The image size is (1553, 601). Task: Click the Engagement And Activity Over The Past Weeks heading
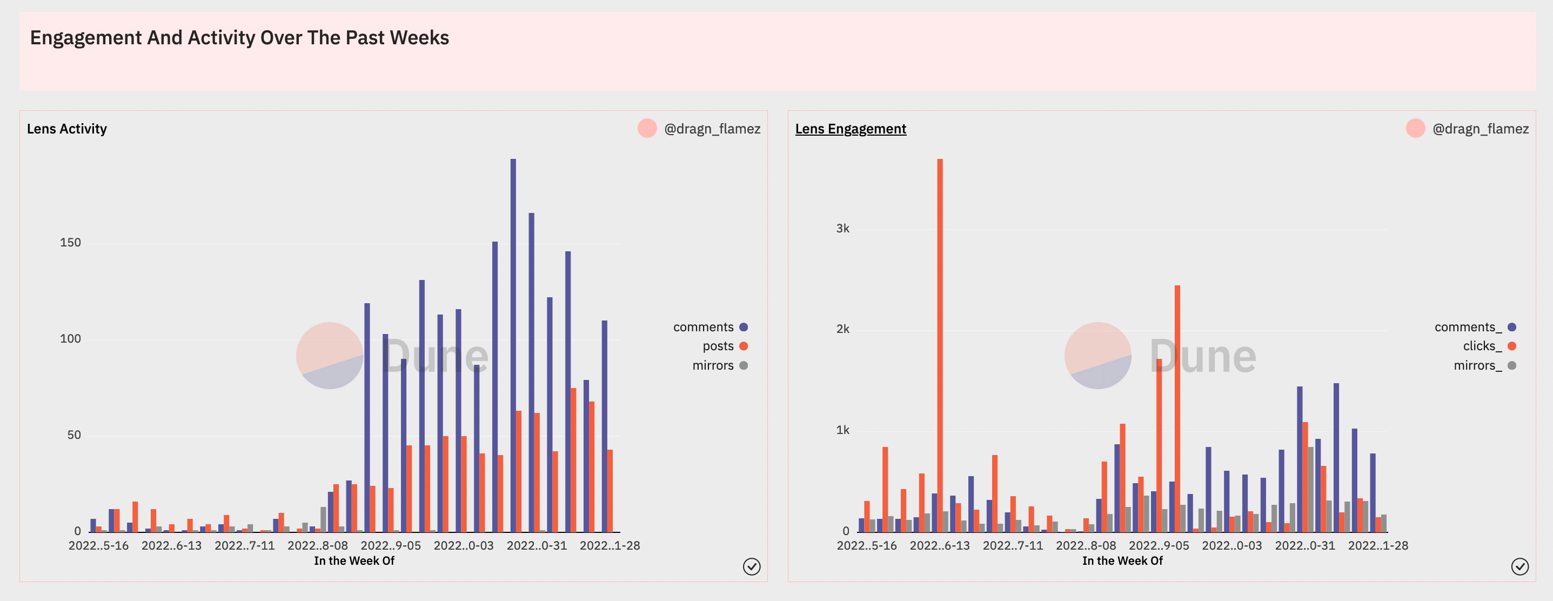click(x=239, y=37)
